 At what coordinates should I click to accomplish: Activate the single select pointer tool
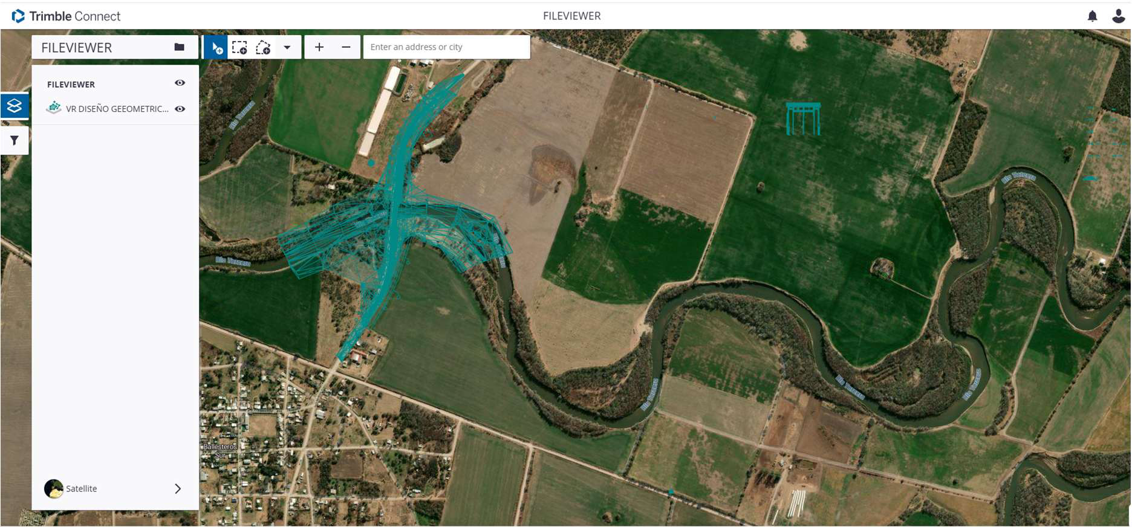tap(216, 47)
